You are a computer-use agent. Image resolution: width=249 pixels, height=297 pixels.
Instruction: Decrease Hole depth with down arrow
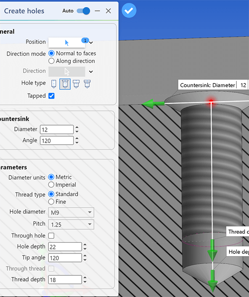click(x=85, y=249)
